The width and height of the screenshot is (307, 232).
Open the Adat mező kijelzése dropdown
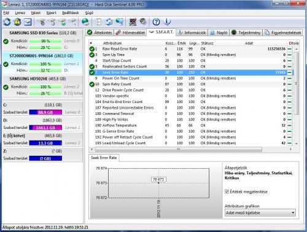260,213
